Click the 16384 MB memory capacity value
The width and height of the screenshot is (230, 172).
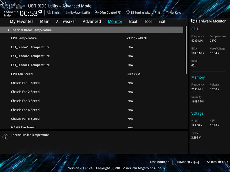pos(197,102)
